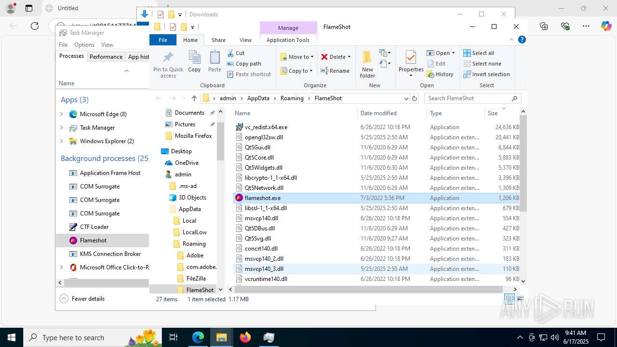Click Edit in Open group
Viewport: 617px width, 347px height.
pos(436,64)
